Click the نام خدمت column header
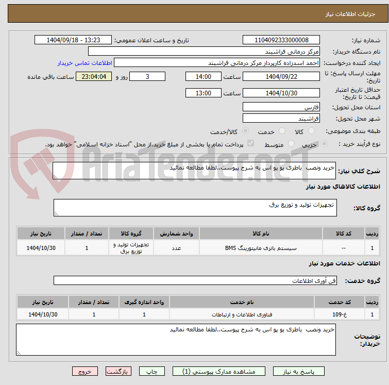The image size is (389, 385). (x=242, y=302)
